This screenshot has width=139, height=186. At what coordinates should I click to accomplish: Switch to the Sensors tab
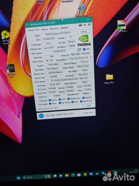pos(44,29)
